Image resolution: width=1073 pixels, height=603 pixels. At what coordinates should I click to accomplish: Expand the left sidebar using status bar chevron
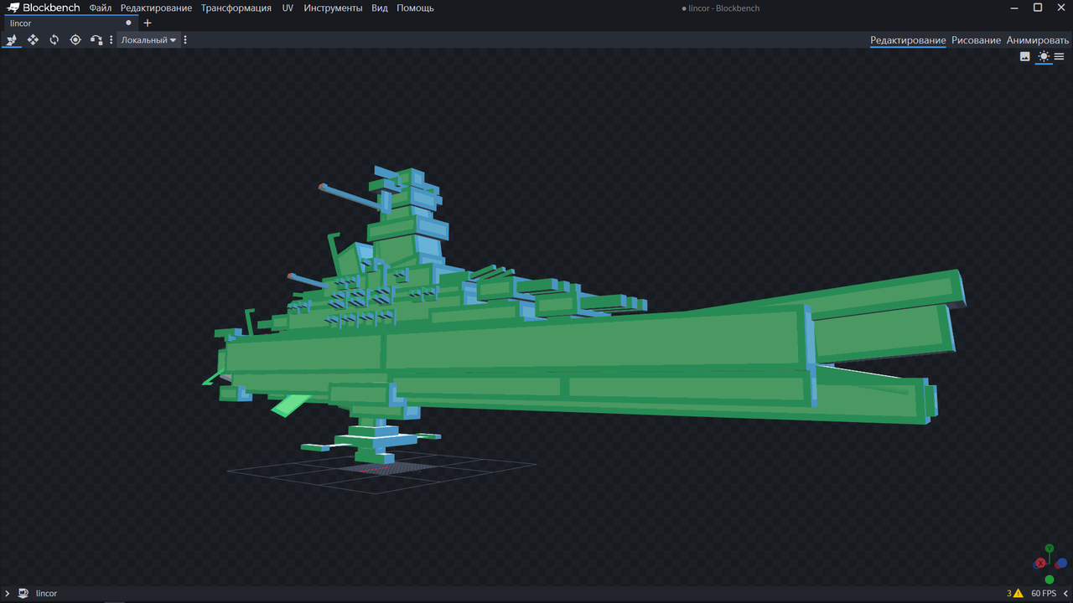coord(8,593)
